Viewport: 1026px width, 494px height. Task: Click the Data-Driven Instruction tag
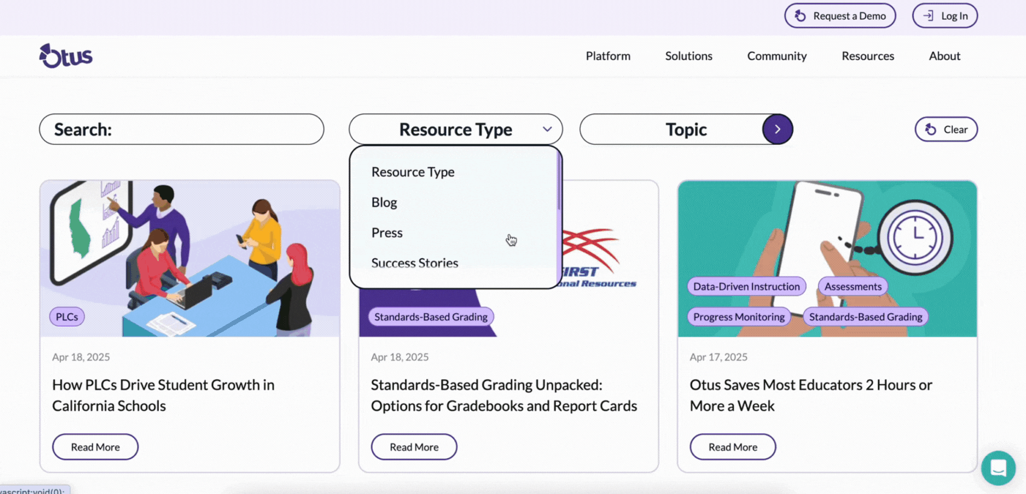746,287
